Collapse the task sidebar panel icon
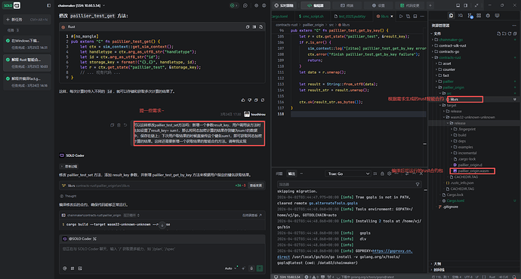Viewport: 521px width, 279px height. tap(49, 5)
